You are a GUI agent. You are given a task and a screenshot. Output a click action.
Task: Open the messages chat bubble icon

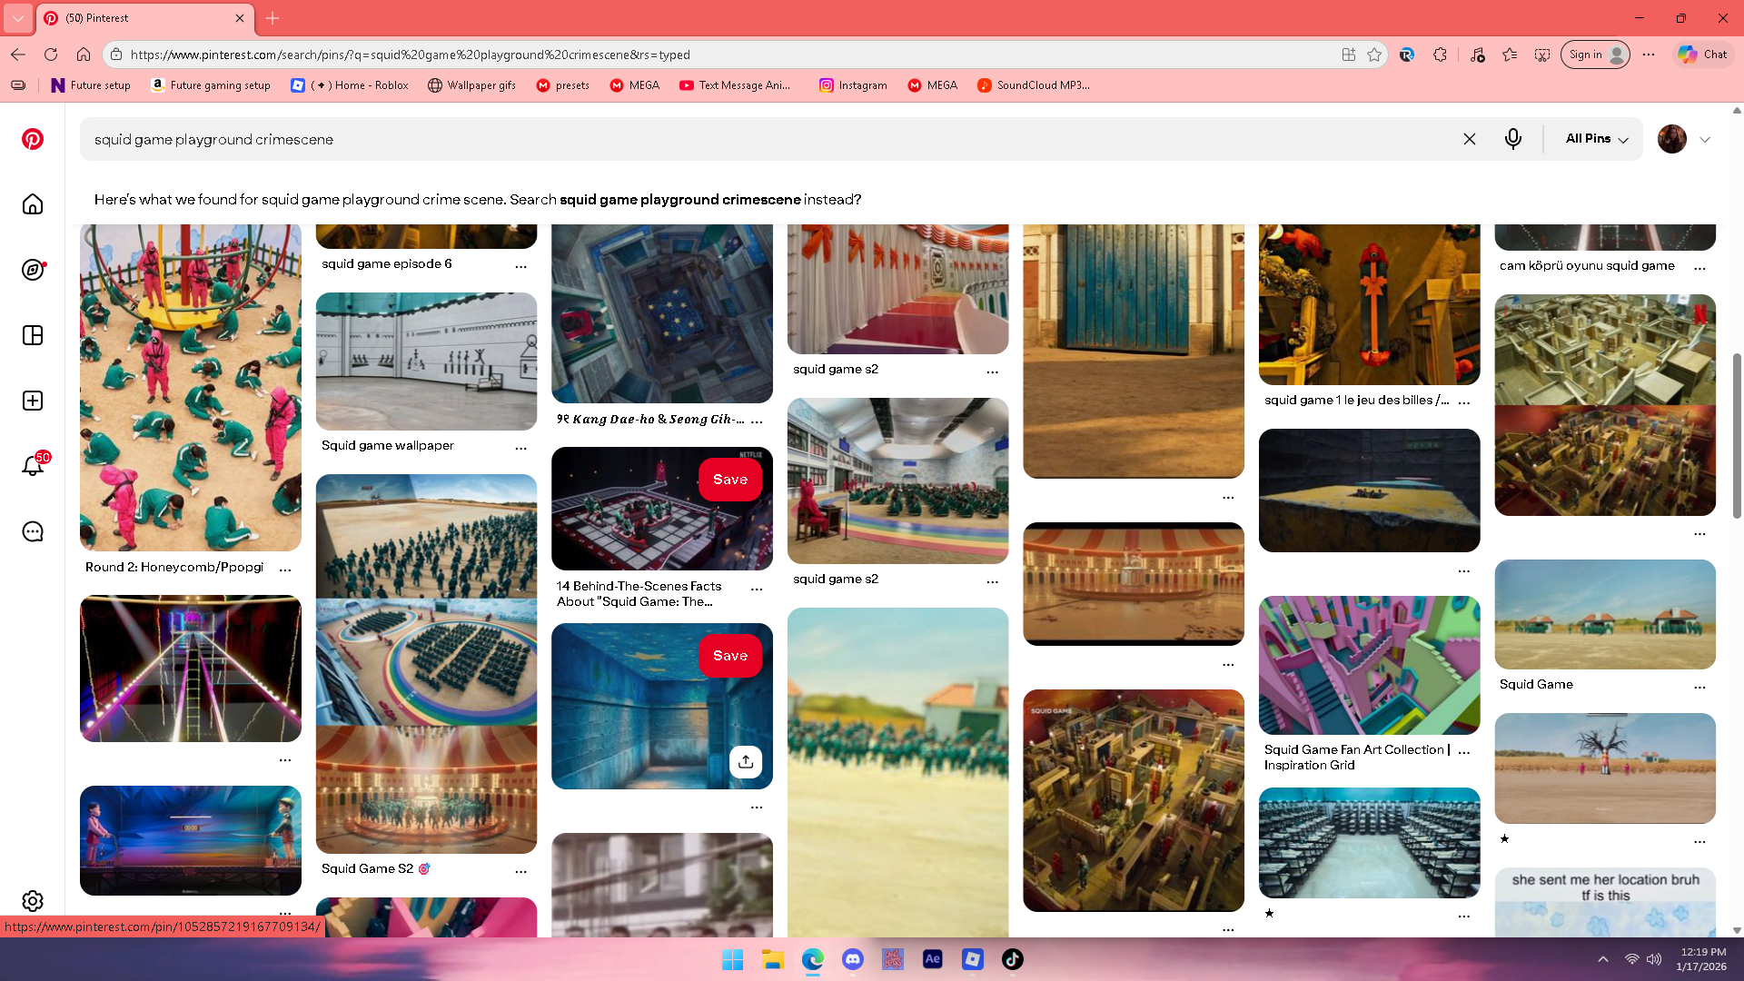(33, 531)
